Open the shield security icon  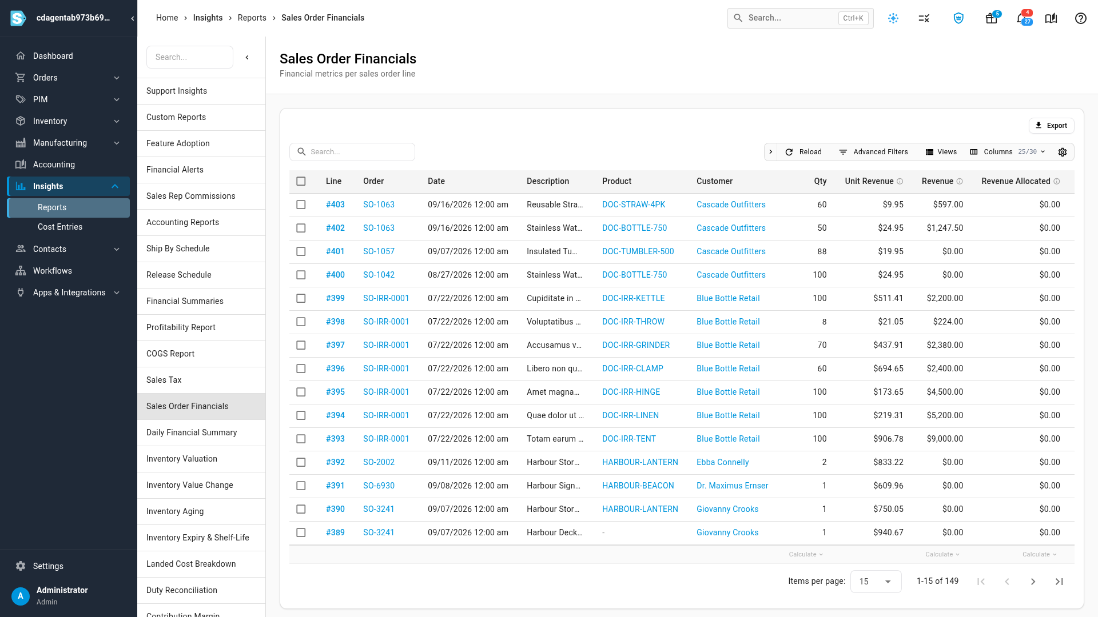pos(958,18)
